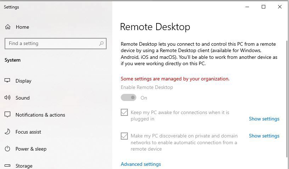Uncheck Keep my PC awake checkbox
The height and width of the screenshot is (169, 289).
pyautogui.click(x=124, y=112)
